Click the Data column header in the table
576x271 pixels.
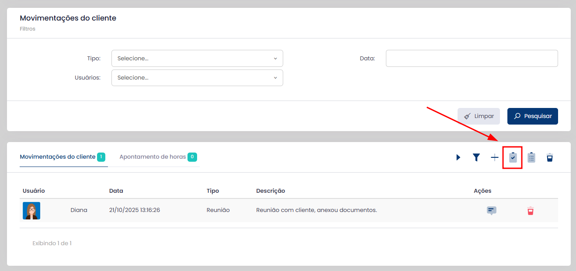(x=116, y=191)
